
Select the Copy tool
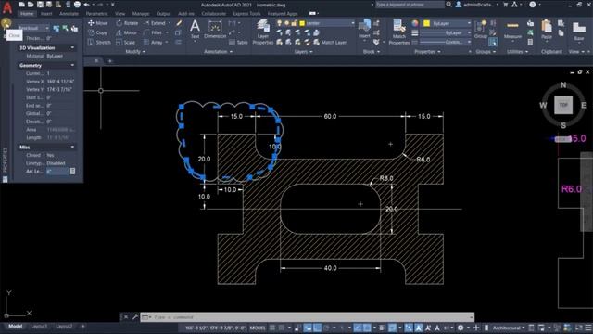pyautogui.click(x=98, y=33)
